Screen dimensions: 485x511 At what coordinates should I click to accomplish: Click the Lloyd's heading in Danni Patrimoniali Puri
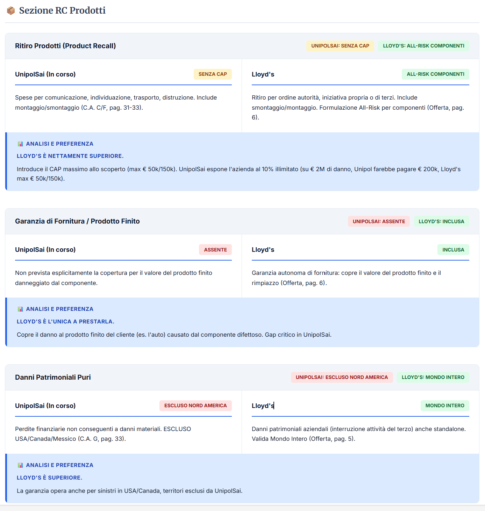[x=263, y=406]
